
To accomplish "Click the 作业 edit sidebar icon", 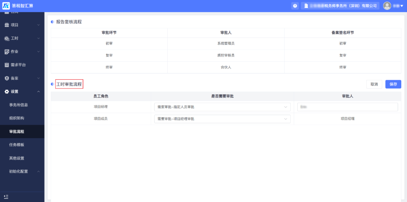I will pyautogui.click(x=7, y=52).
